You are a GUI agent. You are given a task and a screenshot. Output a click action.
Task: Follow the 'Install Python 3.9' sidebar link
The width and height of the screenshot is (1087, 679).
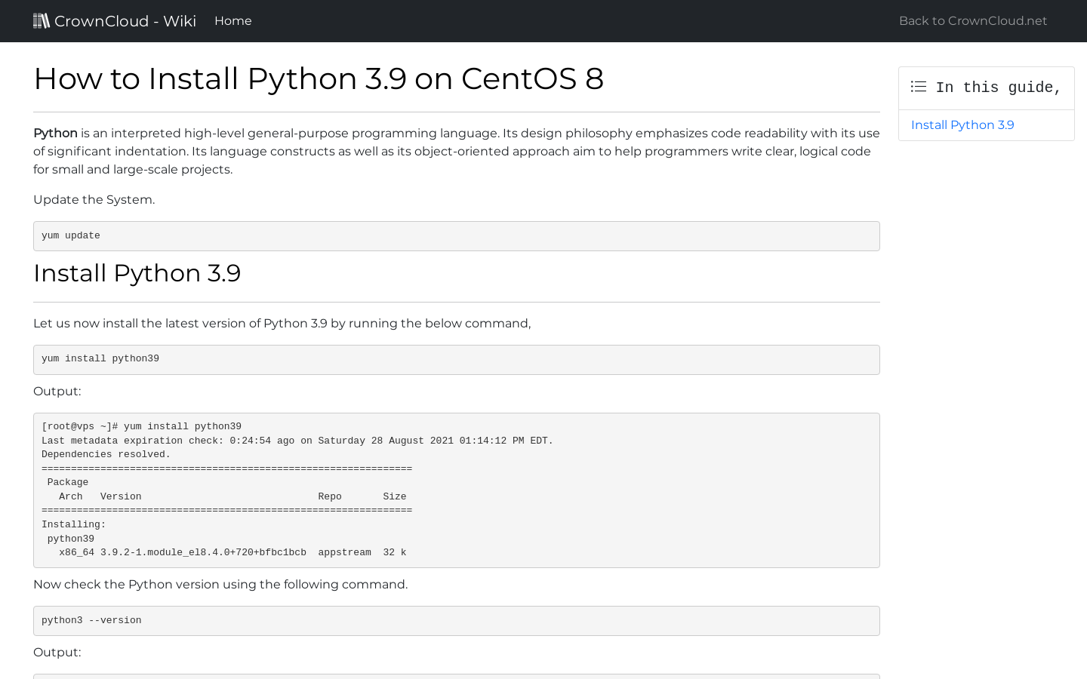962,124
